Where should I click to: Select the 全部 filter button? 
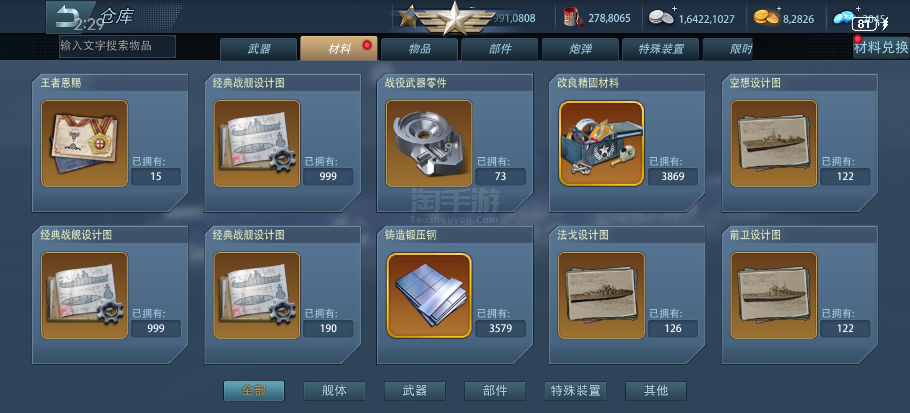[254, 391]
